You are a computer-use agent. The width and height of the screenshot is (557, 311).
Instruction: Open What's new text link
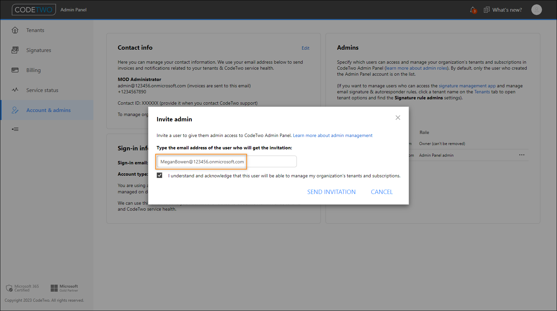click(507, 10)
